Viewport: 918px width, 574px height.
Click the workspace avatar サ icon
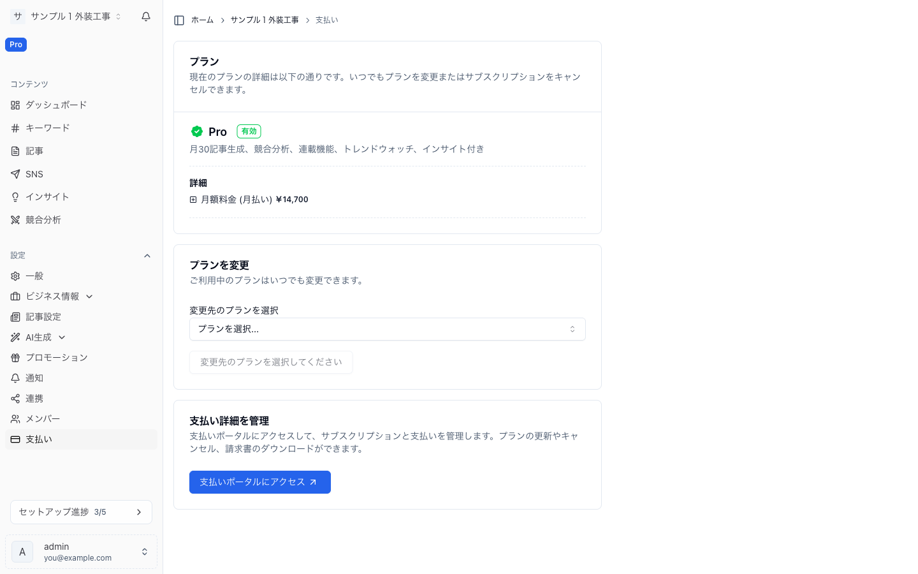[x=18, y=17]
